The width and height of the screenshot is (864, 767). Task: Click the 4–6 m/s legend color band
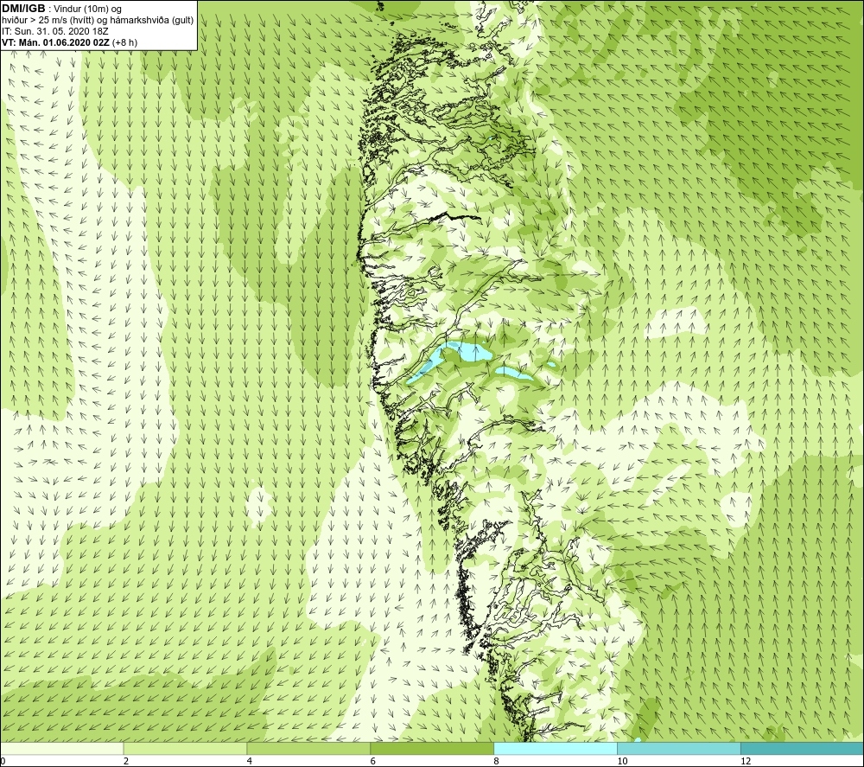coord(308,748)
